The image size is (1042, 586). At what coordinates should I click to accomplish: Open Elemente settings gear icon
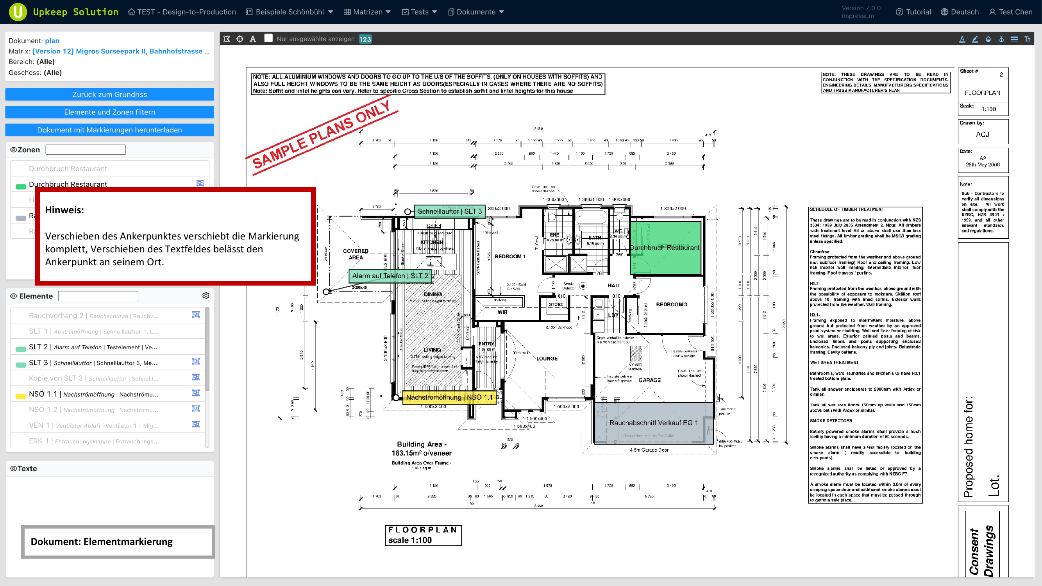point(206,296)
